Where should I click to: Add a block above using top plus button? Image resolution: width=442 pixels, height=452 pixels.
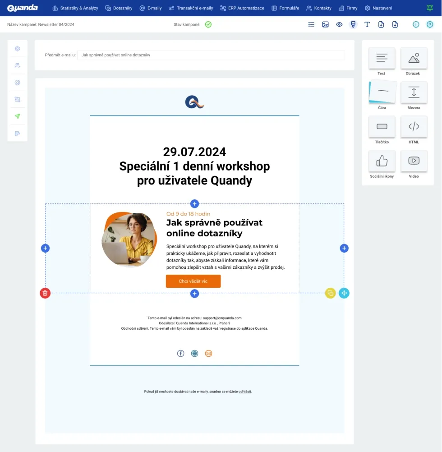pyautogui.click(x=194, y=203)
